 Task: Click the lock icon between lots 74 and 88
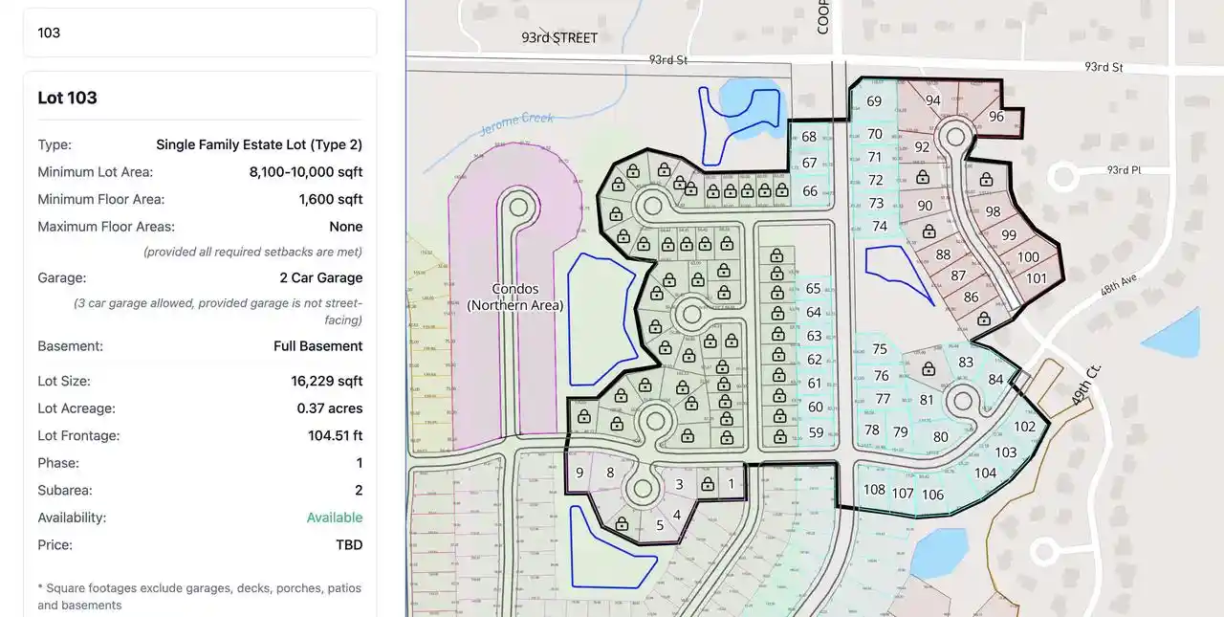(928, 231)
